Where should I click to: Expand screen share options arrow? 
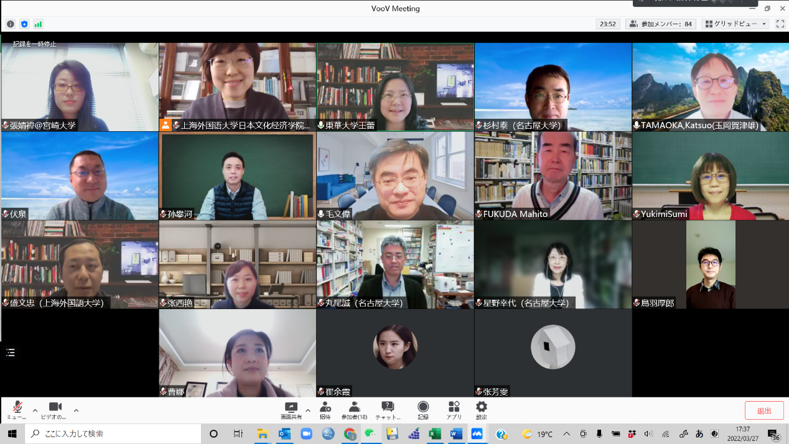[x=308, y=410]
